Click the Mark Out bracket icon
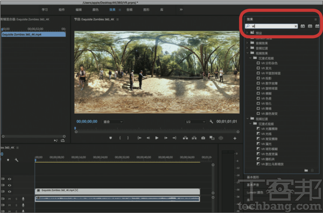Image resolution: width=323 pixels, height=213 pixels. [x=128, y=138]
